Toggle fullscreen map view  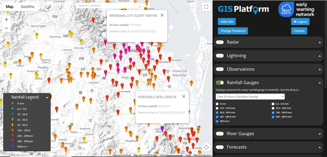(206, 7)
